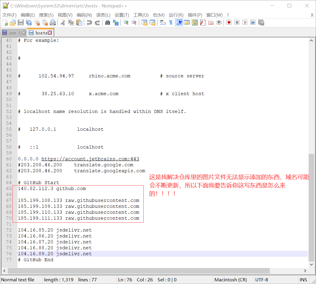
Task: Close the hosts tab with its X button
Action: pyautogui.click(x=50, y=33)
